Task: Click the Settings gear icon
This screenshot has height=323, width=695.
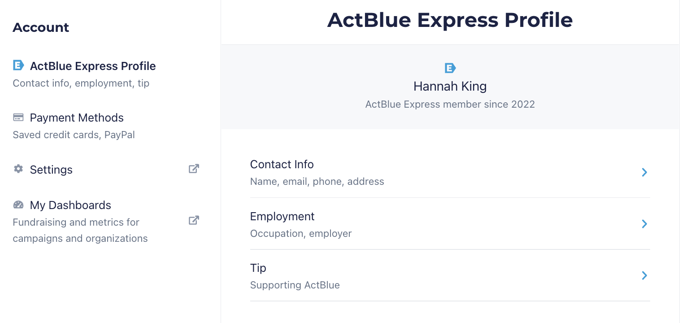Action: (x=18, y=169)
